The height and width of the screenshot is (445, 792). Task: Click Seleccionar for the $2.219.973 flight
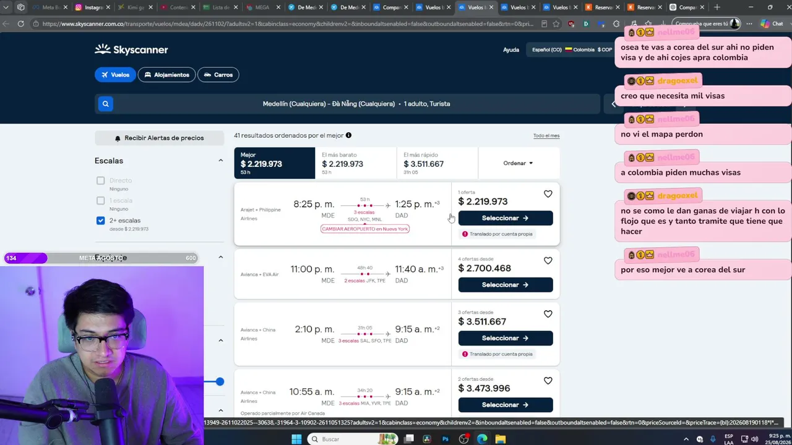pos(506,218)
